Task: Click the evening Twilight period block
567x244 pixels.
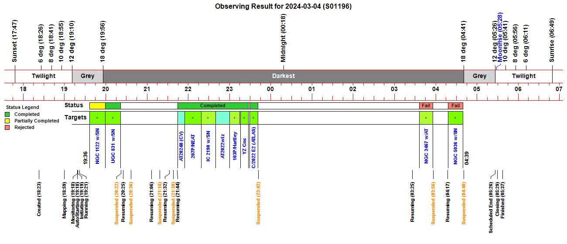Action: (44, 76)
